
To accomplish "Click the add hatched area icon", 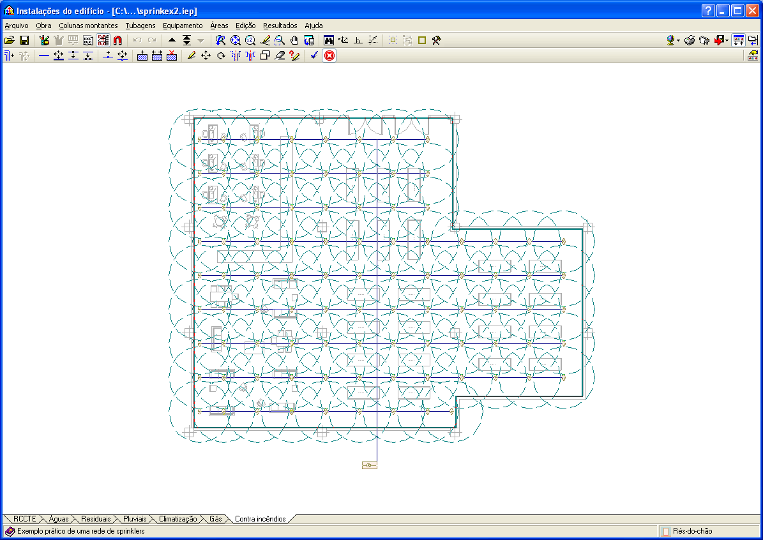I will [142, 56].
